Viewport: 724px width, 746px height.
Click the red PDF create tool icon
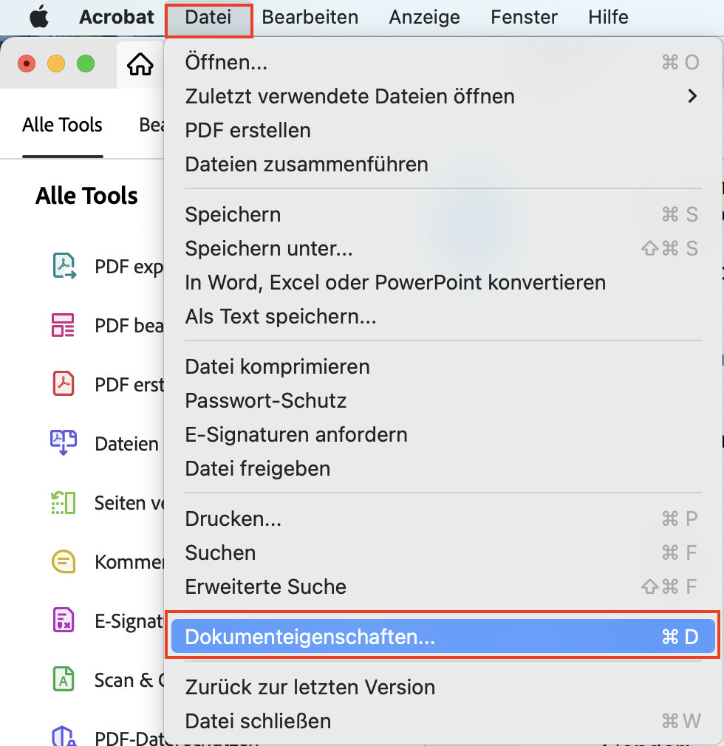64,384
